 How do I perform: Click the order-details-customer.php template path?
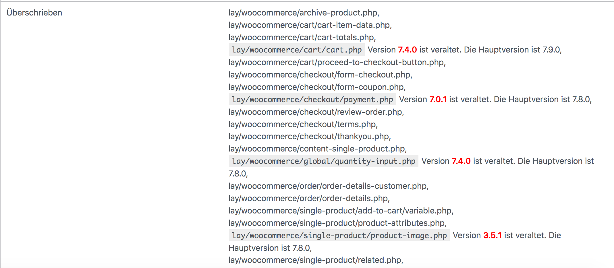[x=328, y=186]
